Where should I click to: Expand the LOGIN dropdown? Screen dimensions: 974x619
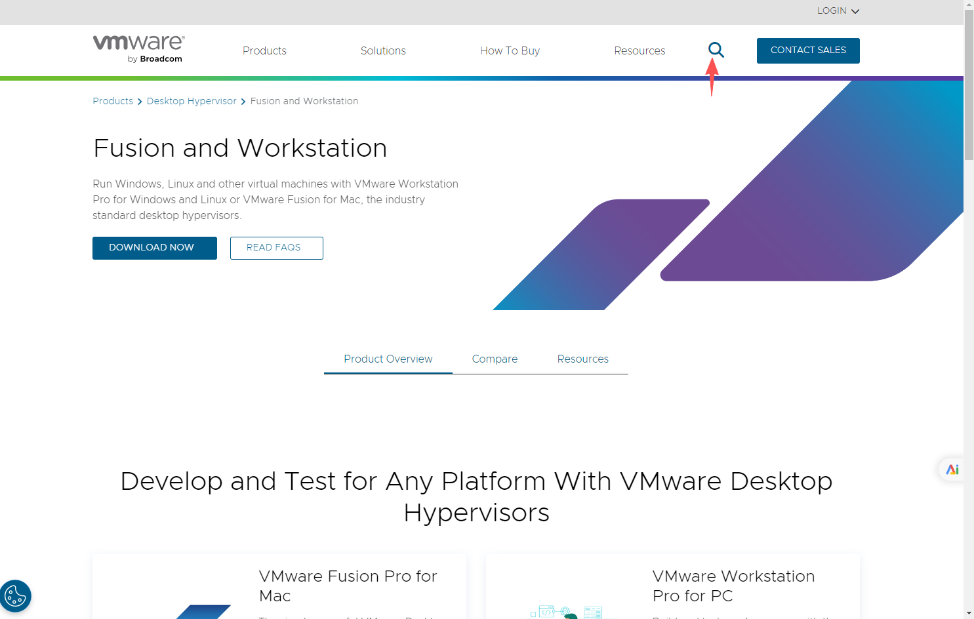(838, 10)
